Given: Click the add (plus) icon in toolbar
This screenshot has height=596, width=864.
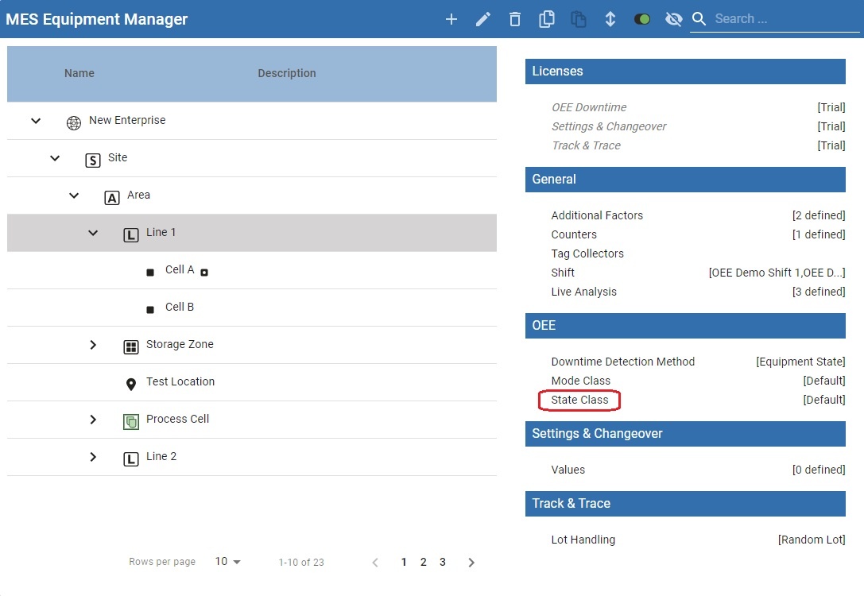Looking at the screenshot, I should tap(451, 19).
